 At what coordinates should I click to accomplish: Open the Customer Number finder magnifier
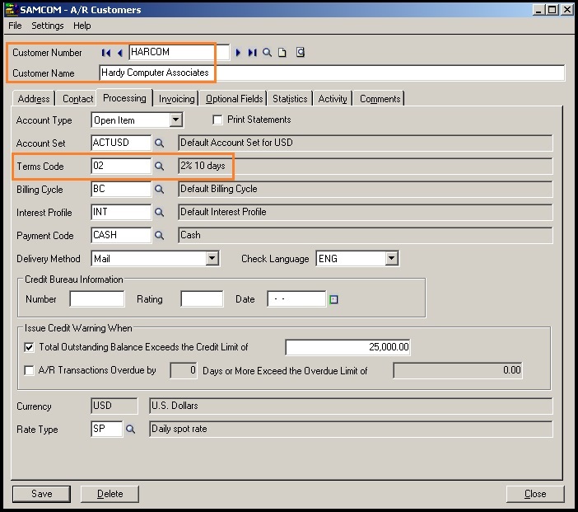[267, 53]
